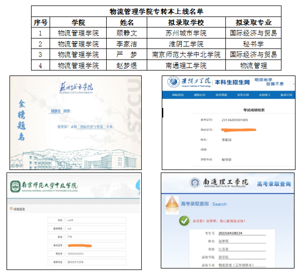This screenshot has height=276, width=300.
Task: Click the 录取专业 field showing 国际经济与贸易
Action: click(x=96, y=262)
